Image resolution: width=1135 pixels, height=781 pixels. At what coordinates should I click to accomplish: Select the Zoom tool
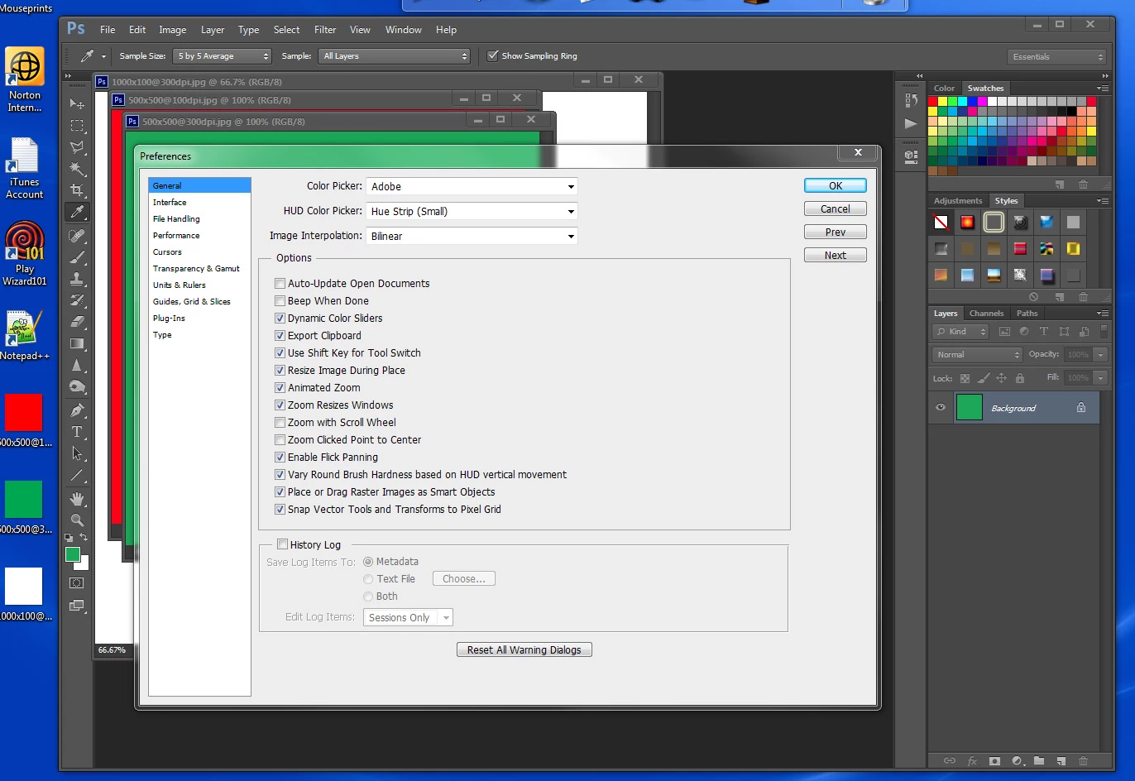[x=77, y=520]
